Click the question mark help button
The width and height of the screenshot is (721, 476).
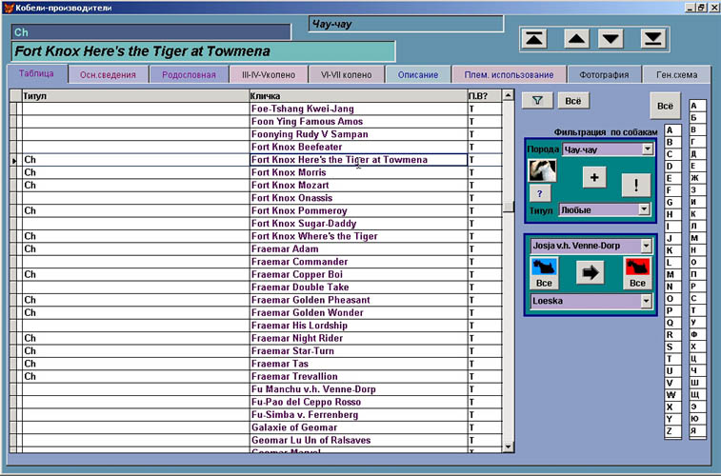(x=539, y=192)
